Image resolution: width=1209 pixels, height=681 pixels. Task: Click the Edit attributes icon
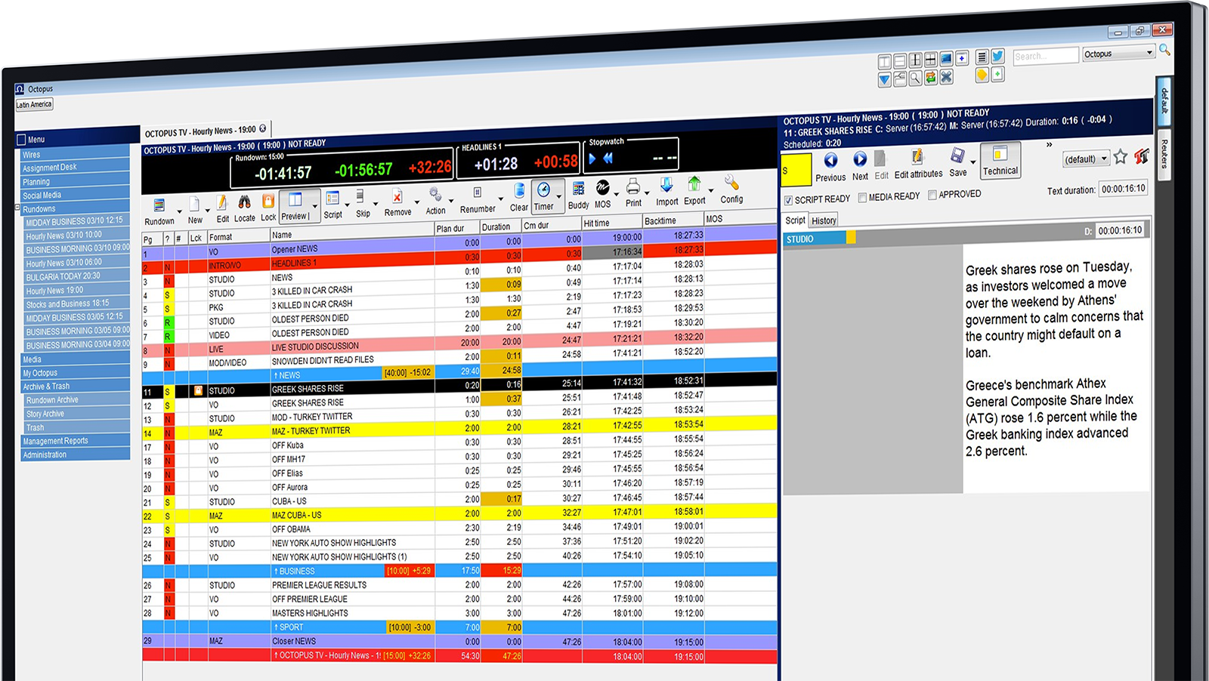pos(918,157)
